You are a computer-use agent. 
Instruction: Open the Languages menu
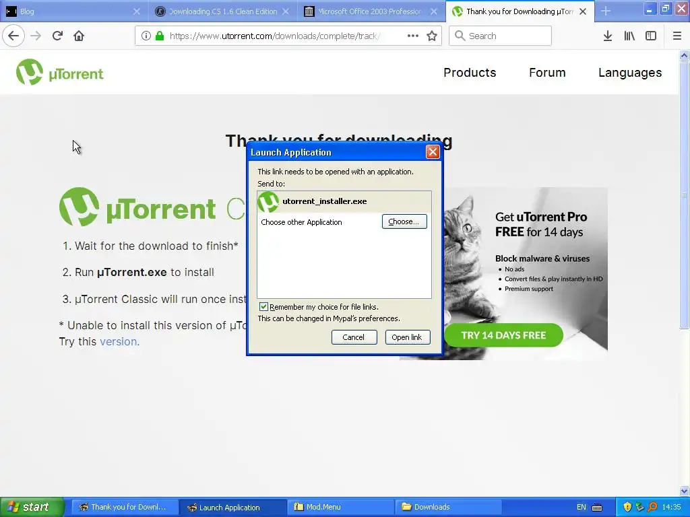tap(630, 73)
